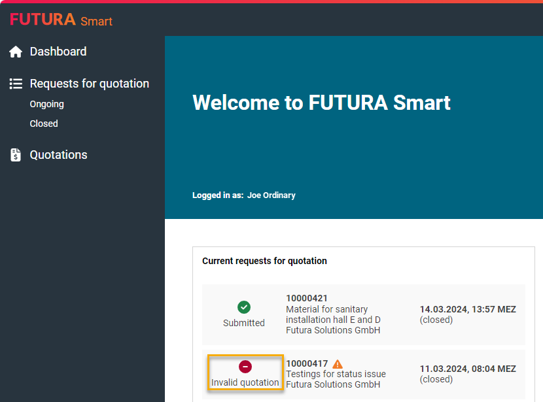Click the Submitted status label
The height and width of the screenshot is (402, 543).
coord(244,323)
